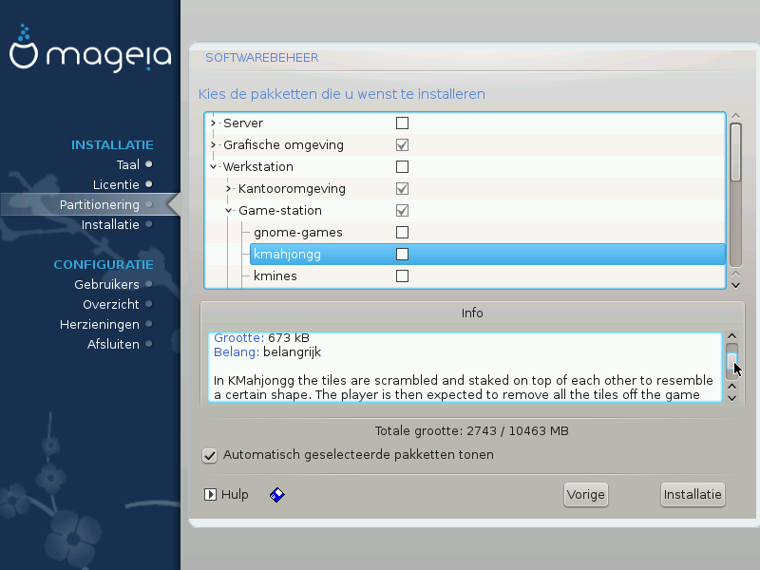
Task: Expand the Server tree group
Action: click(214, 123)
